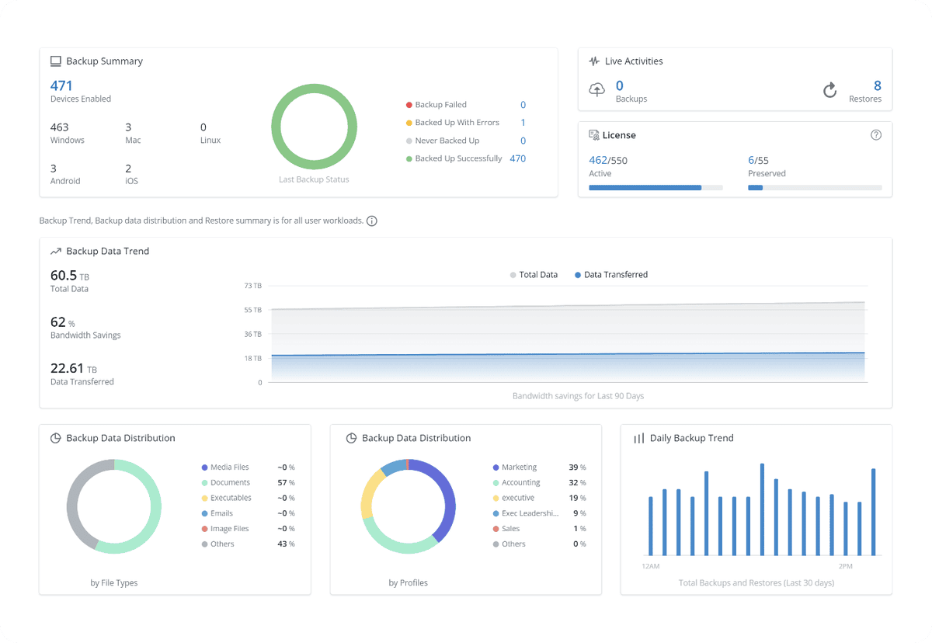Click the Backup Data Trend line-chart icon
Screen dimensions: 932x643
(x=55, y=251)
